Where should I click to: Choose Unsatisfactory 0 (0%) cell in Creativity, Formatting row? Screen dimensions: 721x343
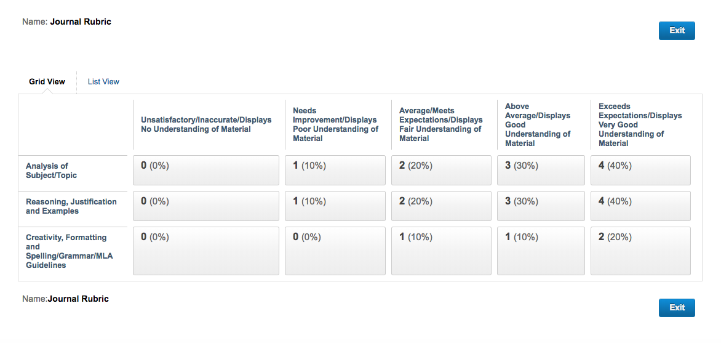click(x=206, y=251)
